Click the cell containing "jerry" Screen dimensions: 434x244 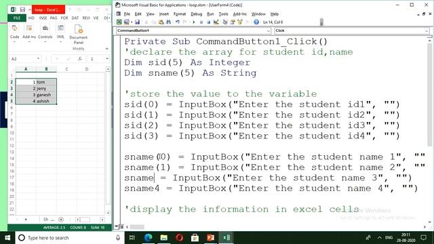pyautogui.click(x=47, y=89)
